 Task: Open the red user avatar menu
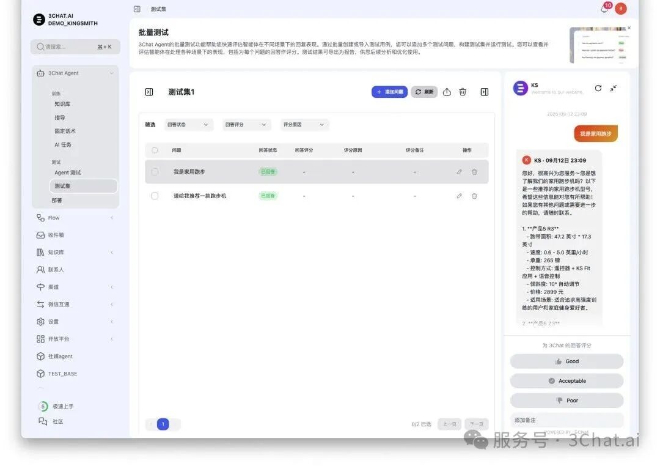620,9
